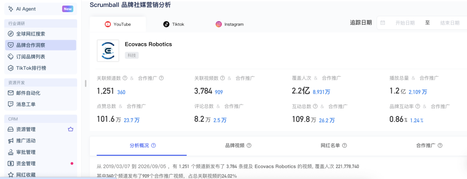Click the help icon beside 品牌互动率
Viewport: 467px width, 179px height.
click(x=418, y=106)
